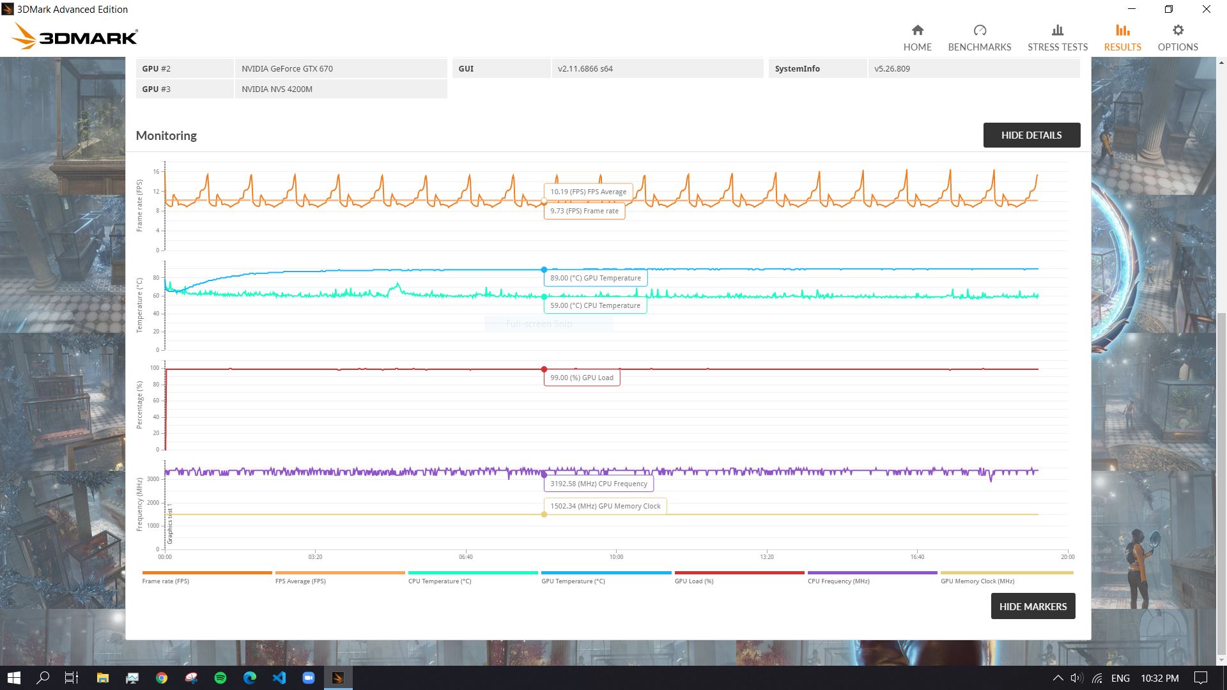Viewport: 1227px width, 690px height.
Task: Click the GPU Temperature marker dot
Action: pos(544,270)
